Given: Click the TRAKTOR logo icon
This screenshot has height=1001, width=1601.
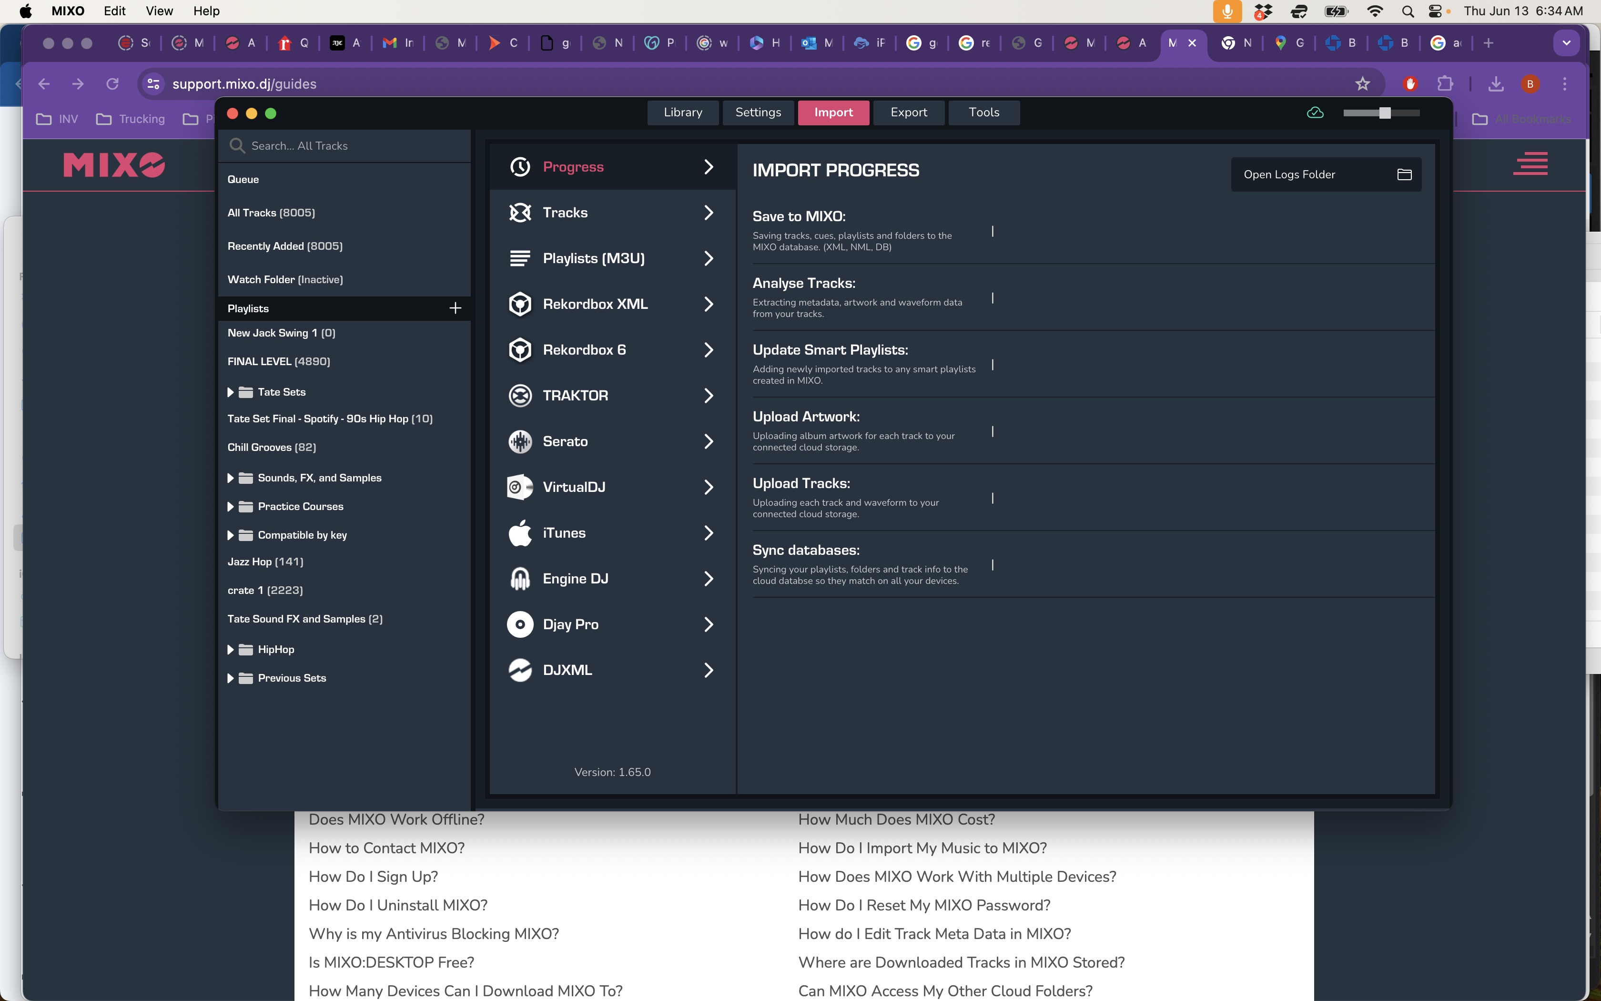Looking at the screenshot, I should point(520,395).
